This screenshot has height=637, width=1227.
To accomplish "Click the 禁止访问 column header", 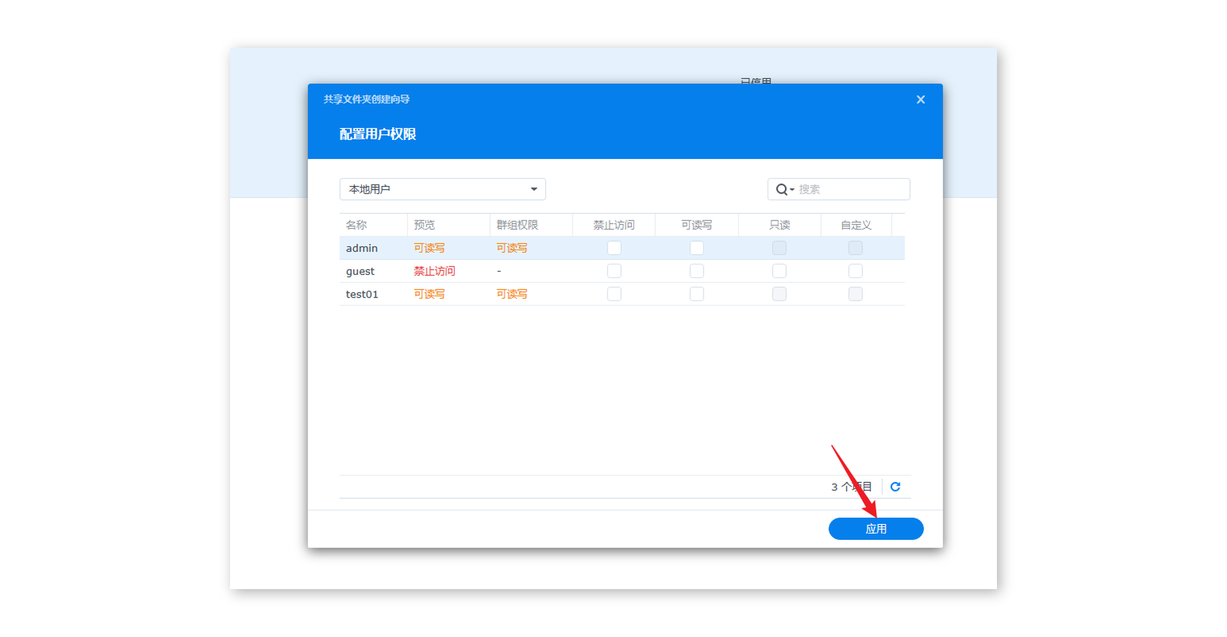I will (613, 225).
